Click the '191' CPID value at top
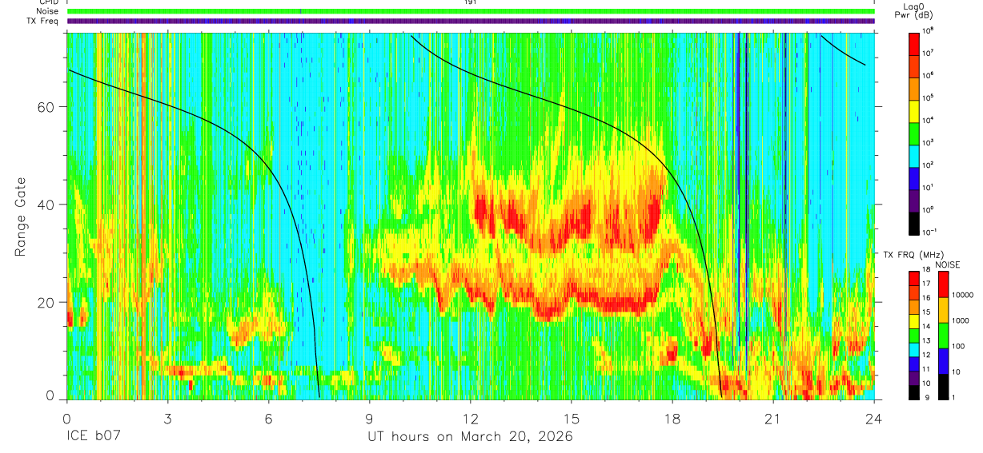 (x=470, y=2)
